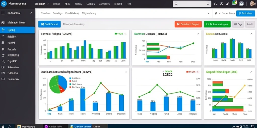Click the magnifier icon in the sidebar

coord(3,61)
